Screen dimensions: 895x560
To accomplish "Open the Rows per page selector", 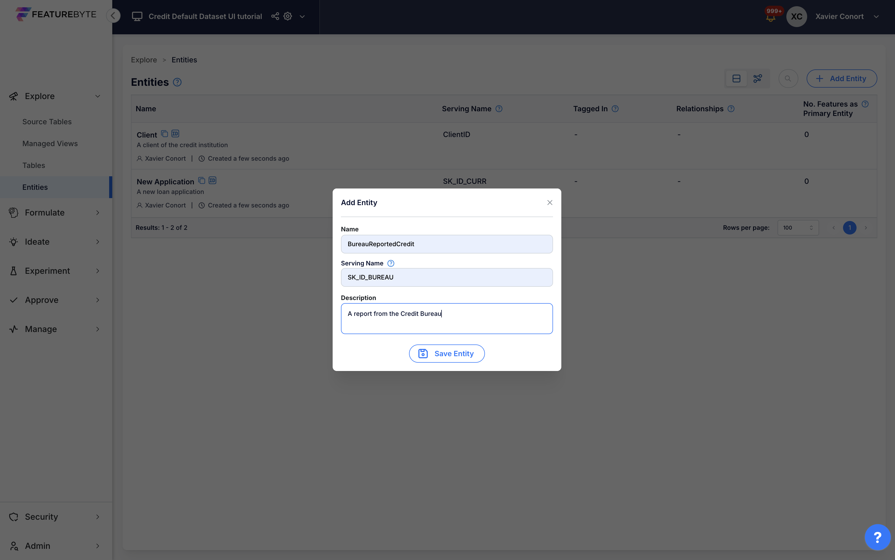I will (798, 227).
